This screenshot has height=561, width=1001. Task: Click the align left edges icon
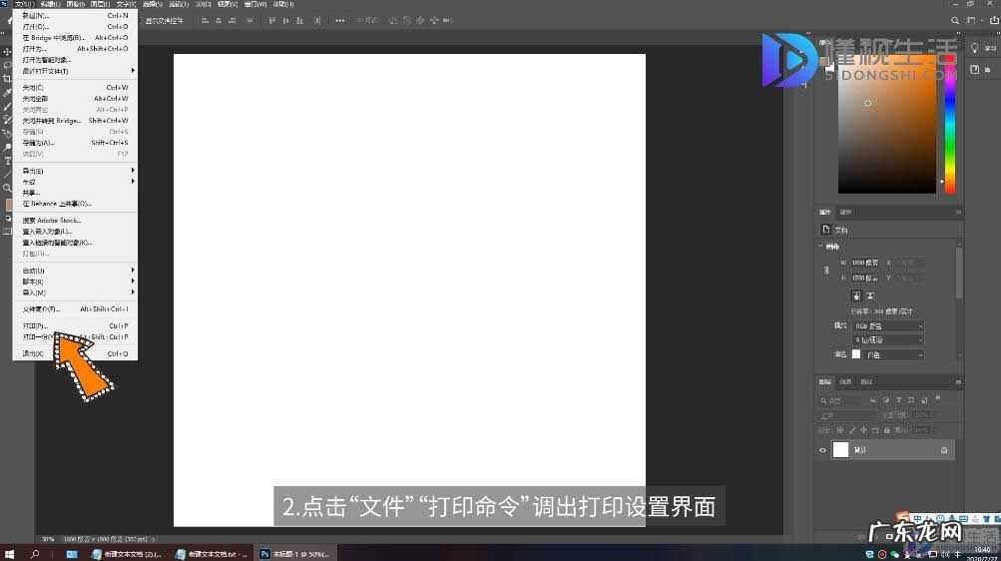pos(205,20)
